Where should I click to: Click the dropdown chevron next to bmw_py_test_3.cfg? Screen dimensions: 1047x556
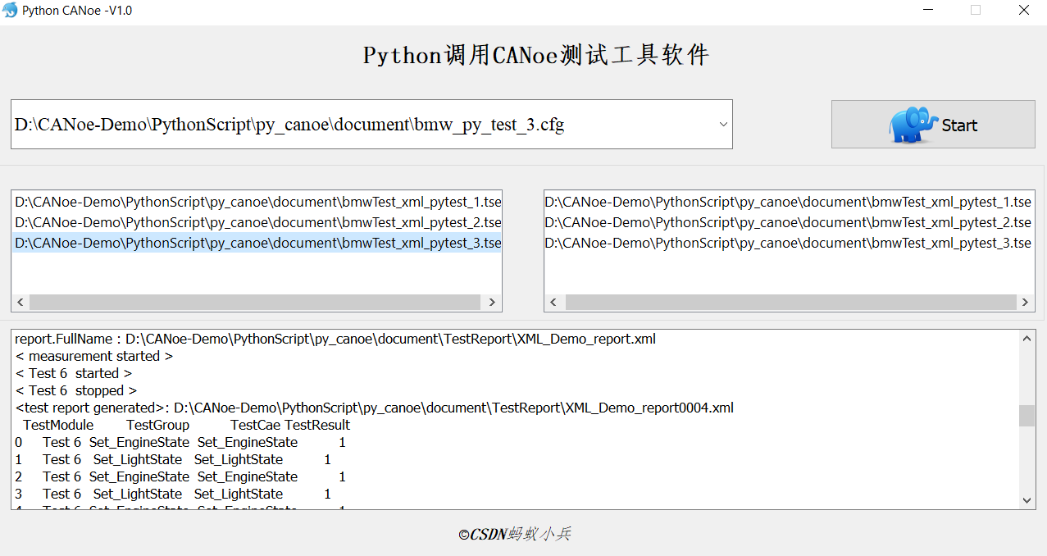point(722,124)
